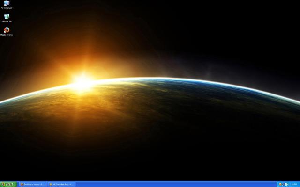The width and height of the screenshot is (300, 187).
Task: Select the Recycle Bin desktop icon
Action: point(7,18)
